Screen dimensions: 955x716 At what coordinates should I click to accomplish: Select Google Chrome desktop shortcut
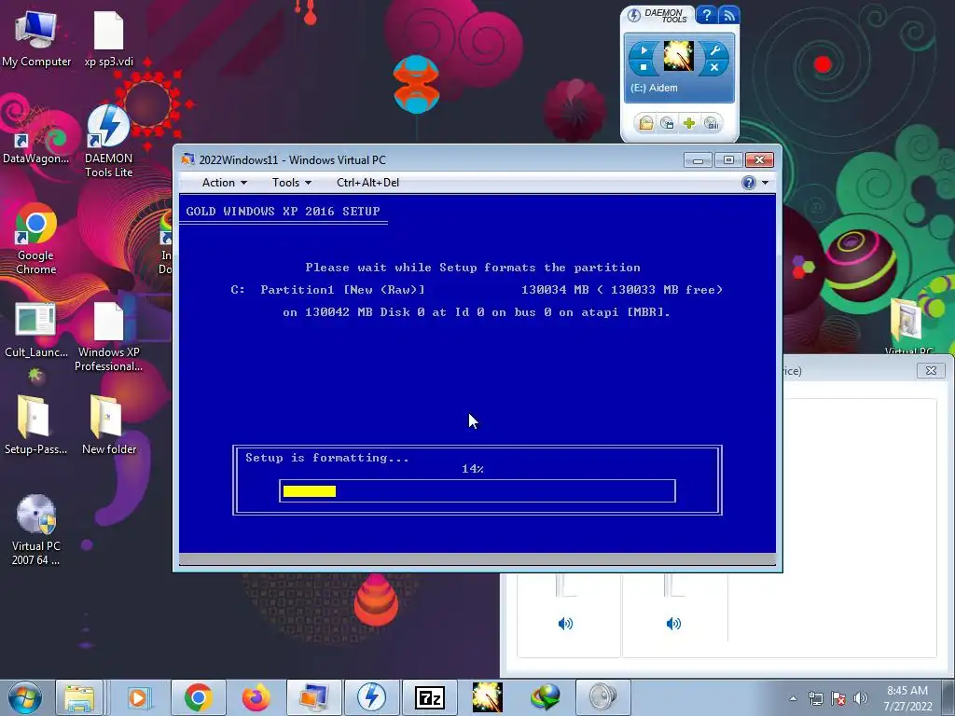(x=36, y=239)
